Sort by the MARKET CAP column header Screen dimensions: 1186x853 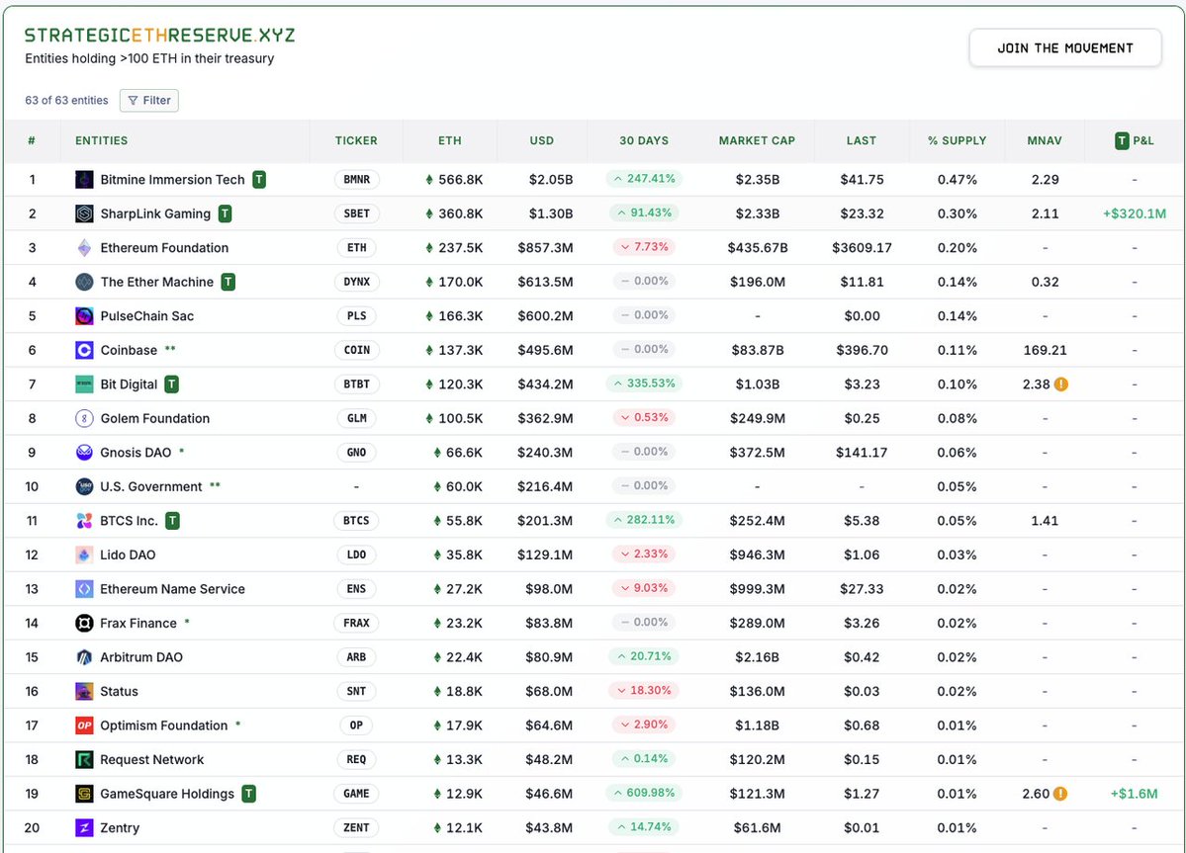[x=757, y=140]
